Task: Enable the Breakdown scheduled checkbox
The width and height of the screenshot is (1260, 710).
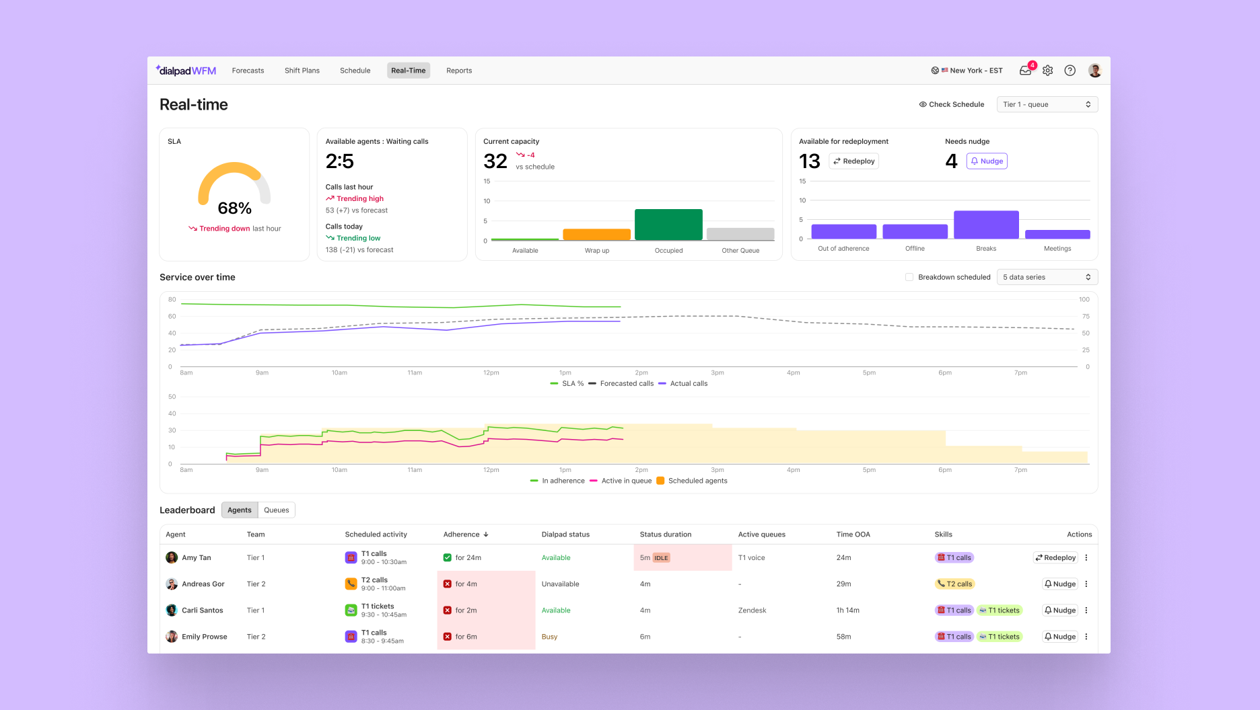Action: [909, 277]
